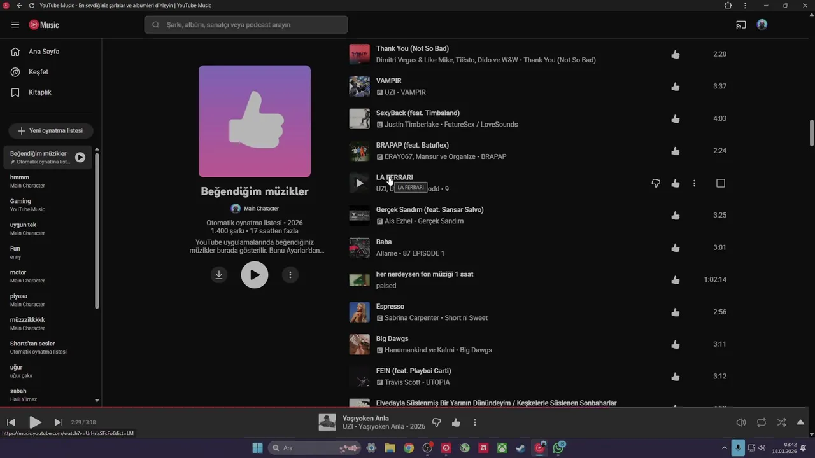Image resolution: width=815 pixels, height=458 pixels.
Task: Toggle like on Gerçek Sandım
Action: [x=676, y=216]
